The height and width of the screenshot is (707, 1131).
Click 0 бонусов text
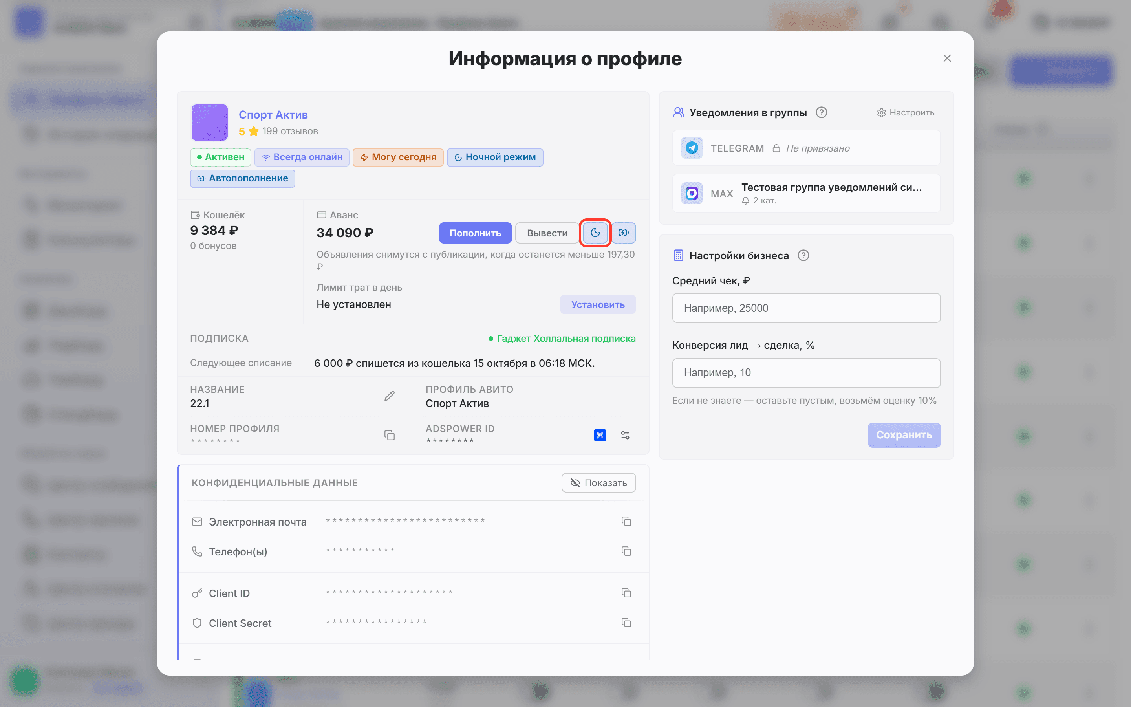pyautogui.click(x=213, y=245)
